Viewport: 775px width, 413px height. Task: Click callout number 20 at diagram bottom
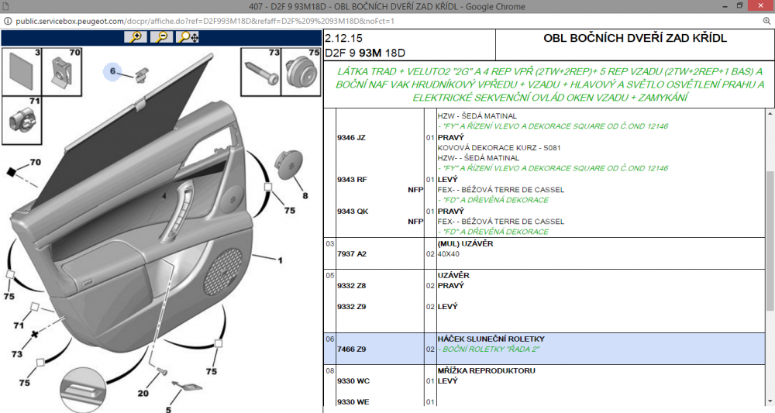(x=143, y=393)
